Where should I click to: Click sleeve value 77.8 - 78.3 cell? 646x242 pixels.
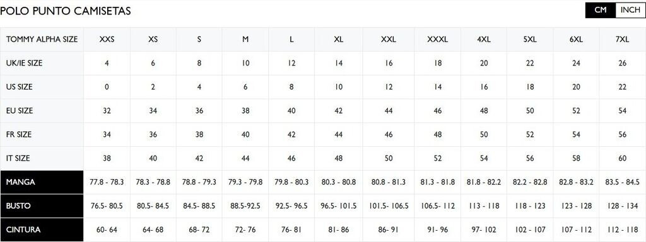107,182
